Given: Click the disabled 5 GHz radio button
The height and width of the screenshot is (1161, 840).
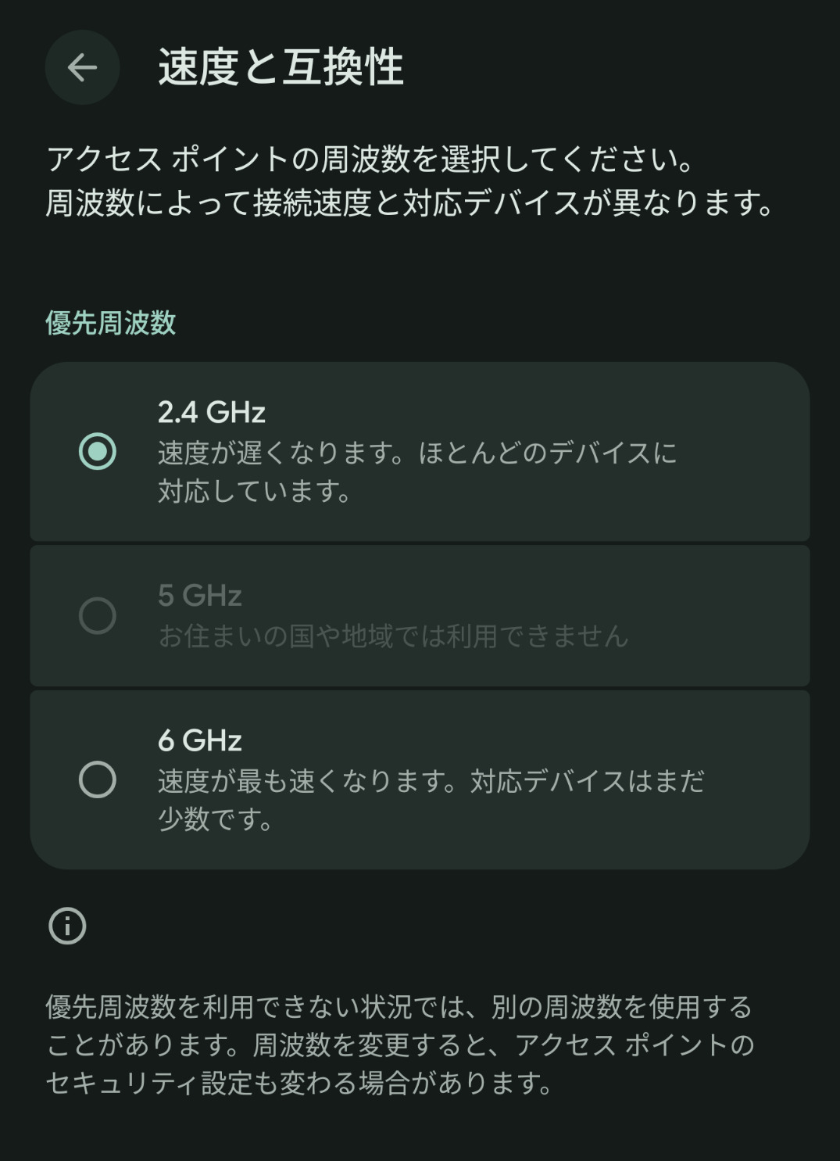Looking at the screenshot, I should click(98, 616).
